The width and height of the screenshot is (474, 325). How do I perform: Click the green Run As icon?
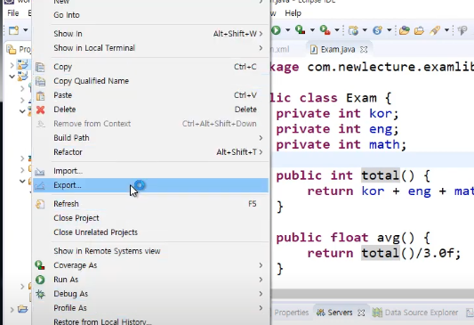click(40, 280)
